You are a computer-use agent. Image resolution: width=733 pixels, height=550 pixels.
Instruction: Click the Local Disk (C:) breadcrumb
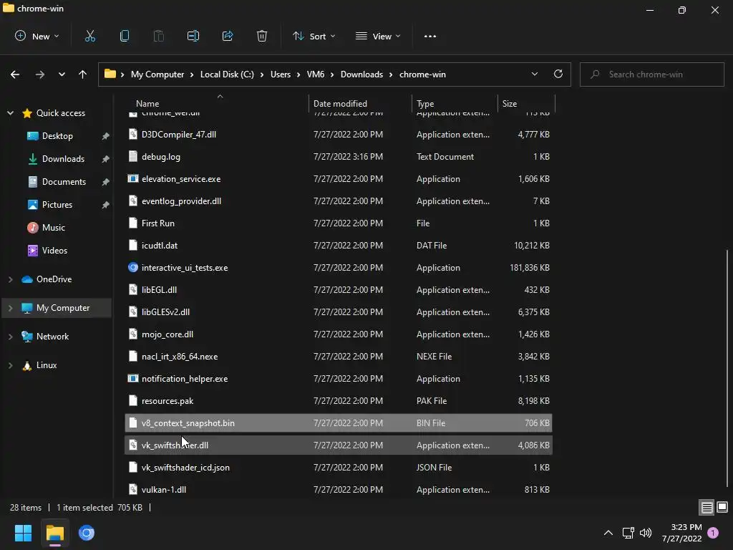click(x=227, y=74)
